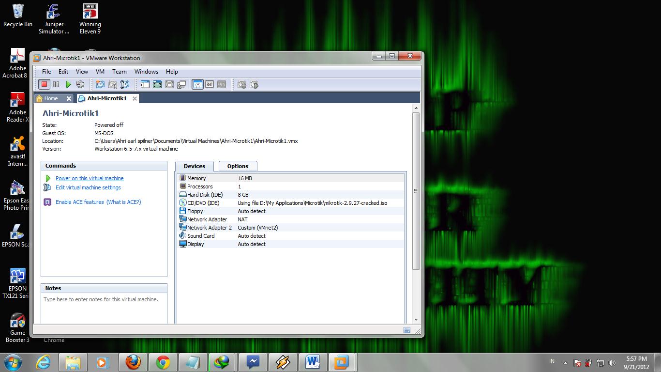Click the What is ACE? link

tap(124, 202)
